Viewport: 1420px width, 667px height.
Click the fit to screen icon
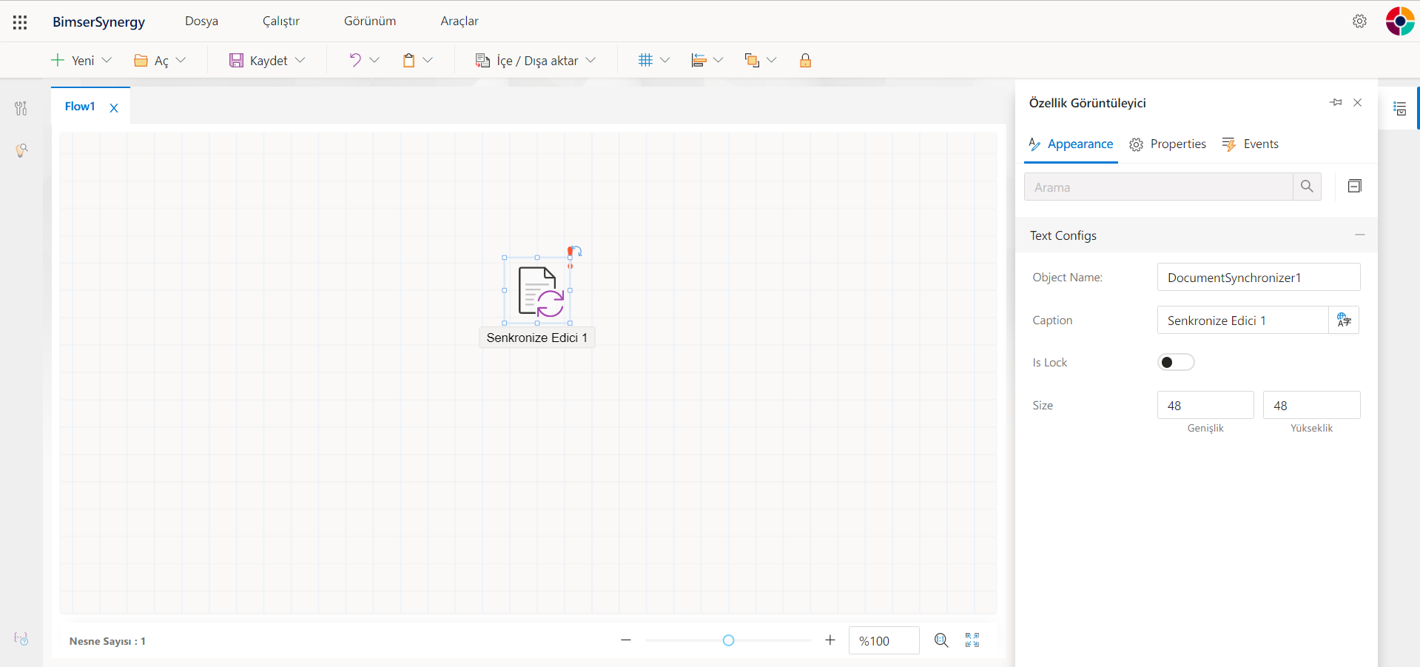point(972,640)
